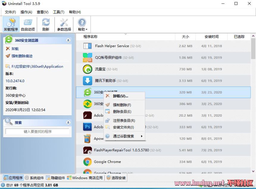256x189 pixels.
Task: Click the date 3月 25, 2020
Action: pos(211,104)
